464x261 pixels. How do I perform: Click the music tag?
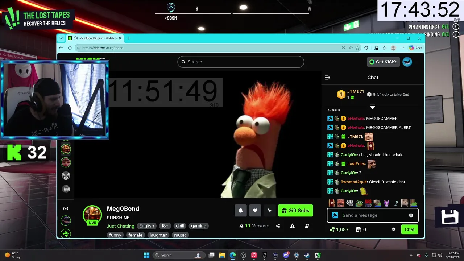click(x=180, y=235)
